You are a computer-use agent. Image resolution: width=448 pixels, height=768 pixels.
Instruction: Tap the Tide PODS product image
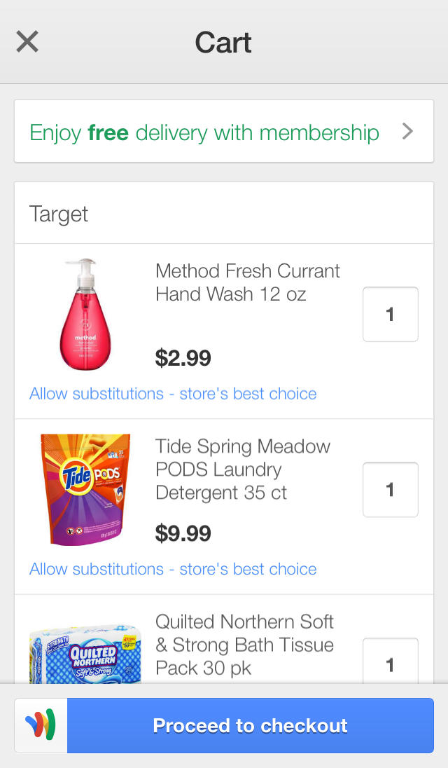(85, 489)
